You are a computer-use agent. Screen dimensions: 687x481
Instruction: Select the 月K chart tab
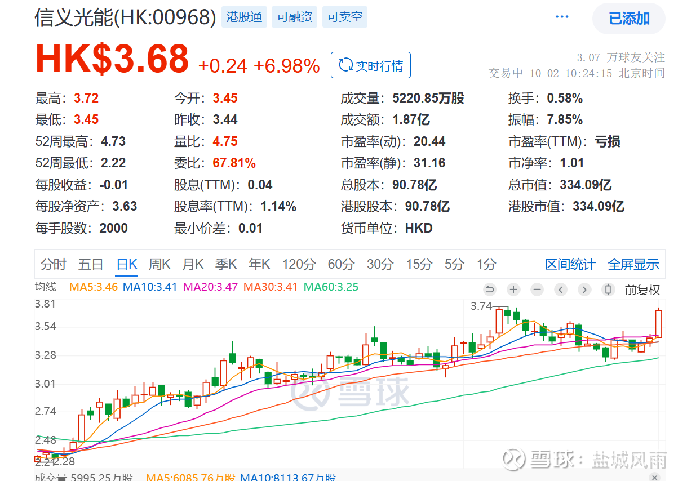point(193,264)
